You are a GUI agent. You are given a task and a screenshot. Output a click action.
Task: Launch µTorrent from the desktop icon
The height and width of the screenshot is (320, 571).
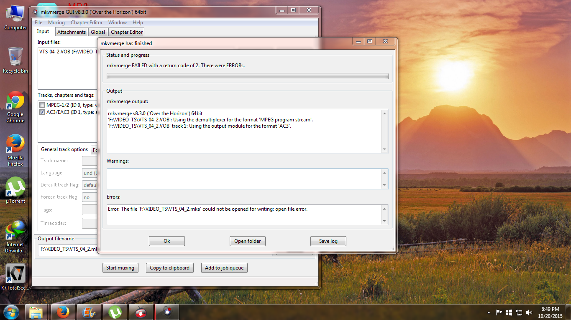tap(15, 188)
